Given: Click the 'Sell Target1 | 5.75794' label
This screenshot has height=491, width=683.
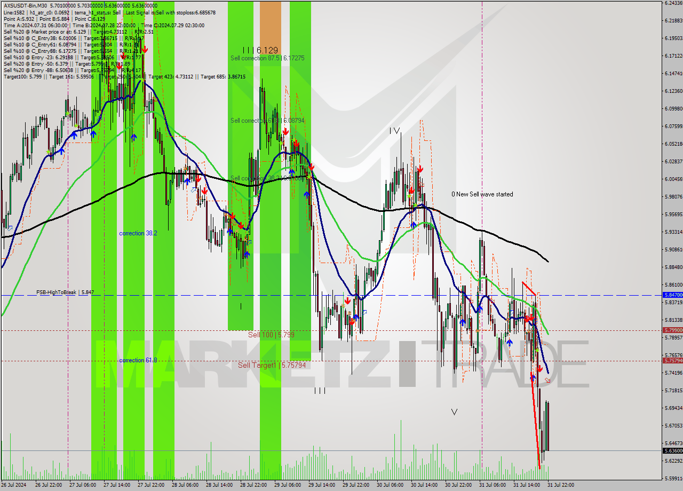Looking at the screenshot, I should coord(272,365).
